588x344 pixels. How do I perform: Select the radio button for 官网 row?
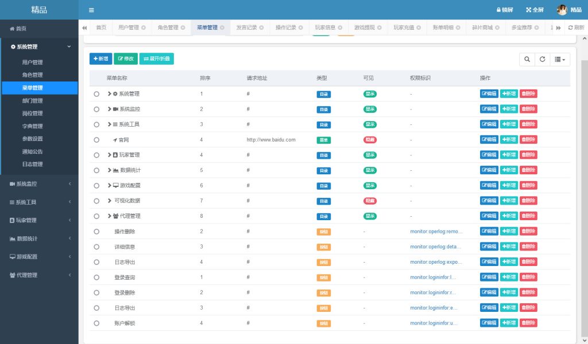[96, 140]
